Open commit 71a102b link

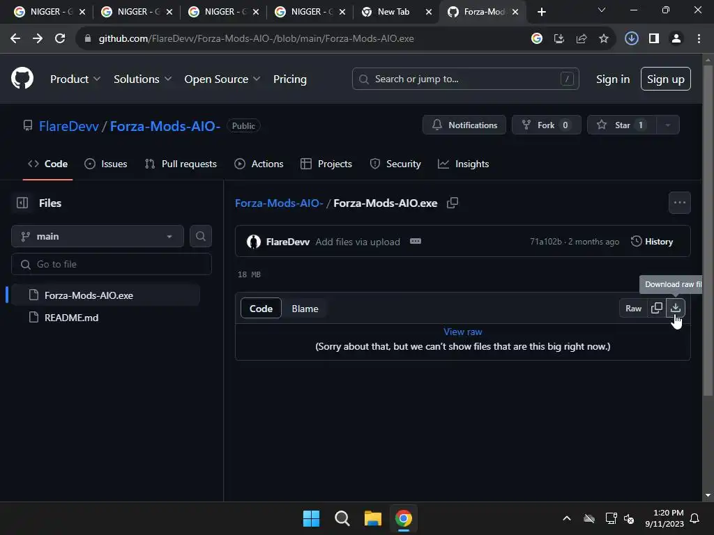[545, 242]
